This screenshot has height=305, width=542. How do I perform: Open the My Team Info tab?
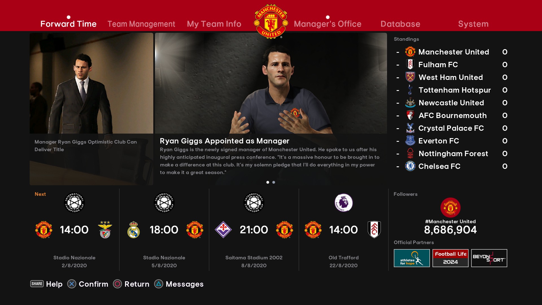pyautogui.click(x=214, y=24)
